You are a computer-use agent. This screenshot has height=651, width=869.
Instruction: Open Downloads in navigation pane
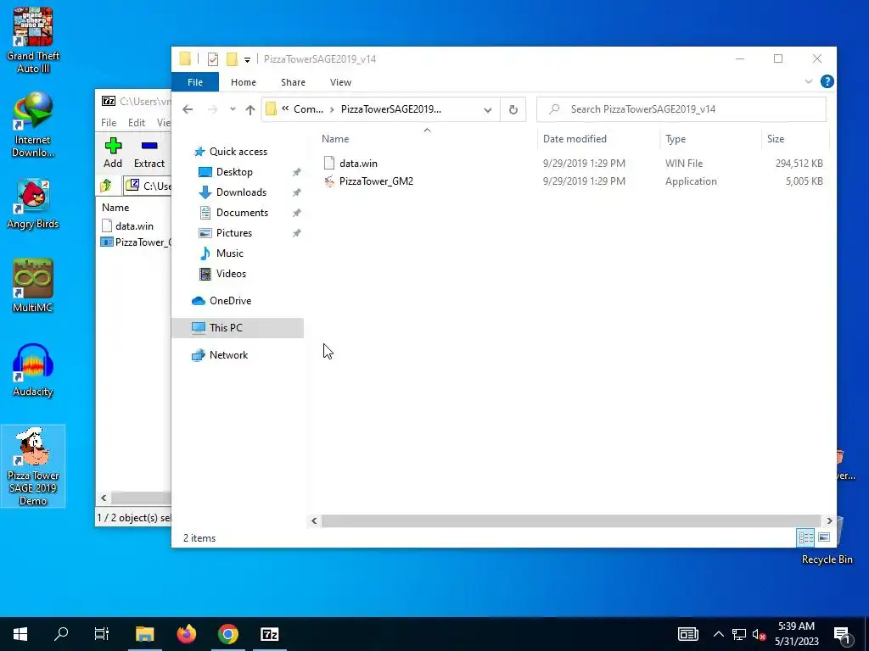[x=241, y=192]
